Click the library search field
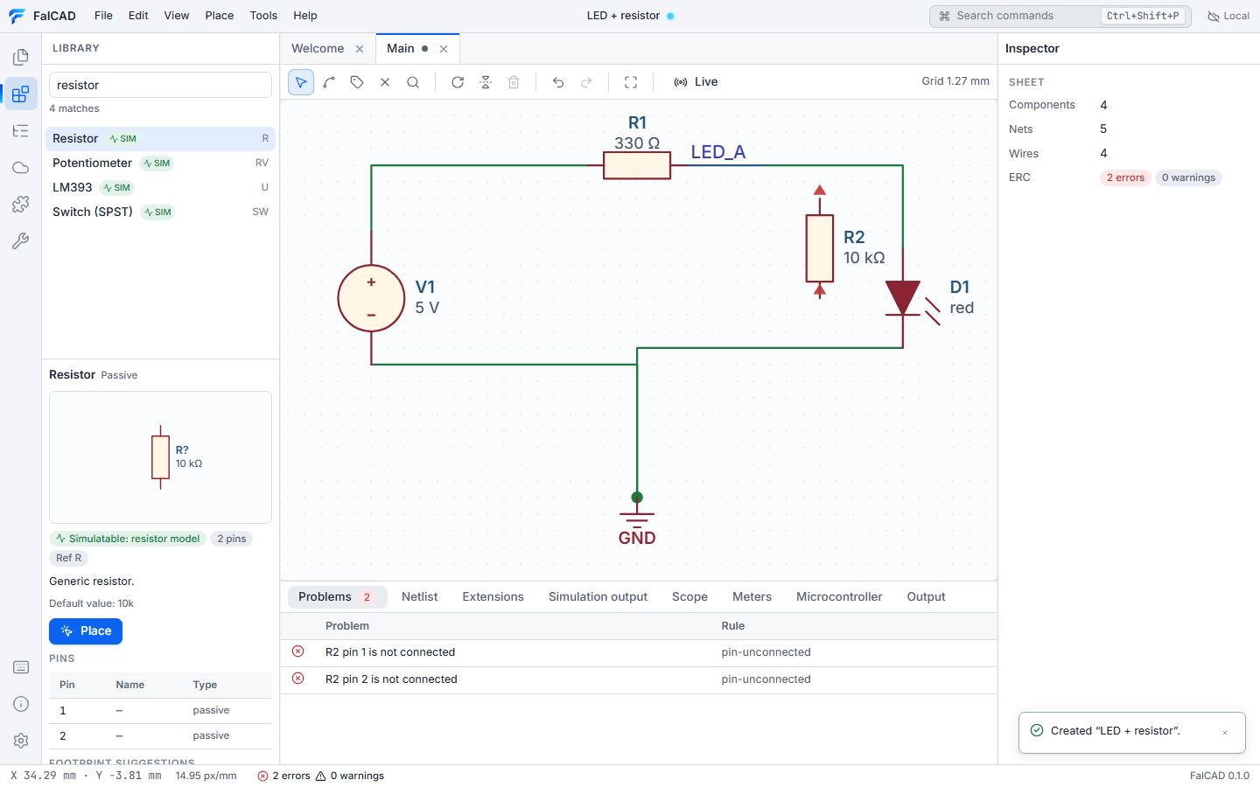The image size is (1260, 787). (x=160, y=85)
